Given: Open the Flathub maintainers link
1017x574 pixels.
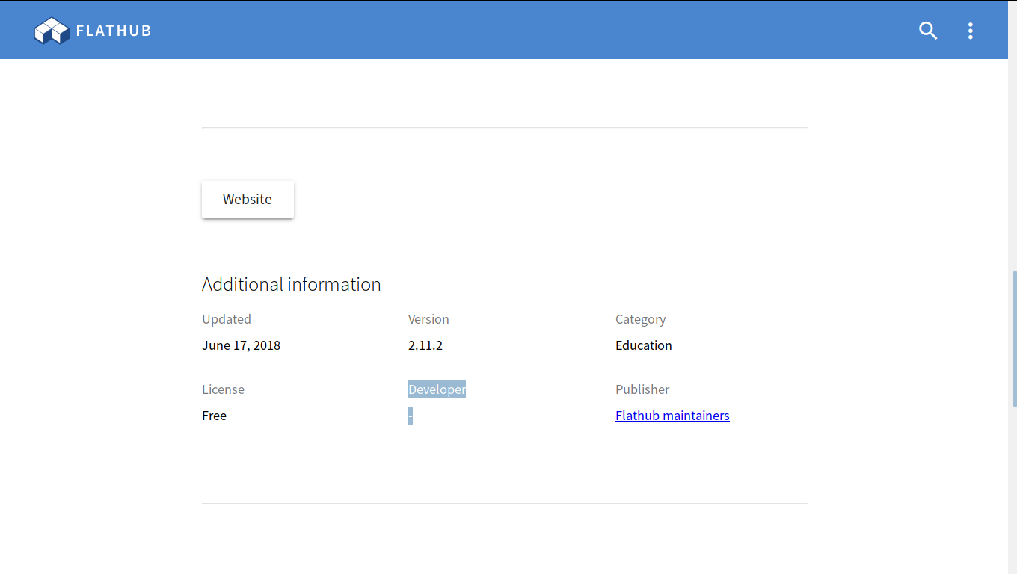Looking at the screenshot, I should [672, 416].
